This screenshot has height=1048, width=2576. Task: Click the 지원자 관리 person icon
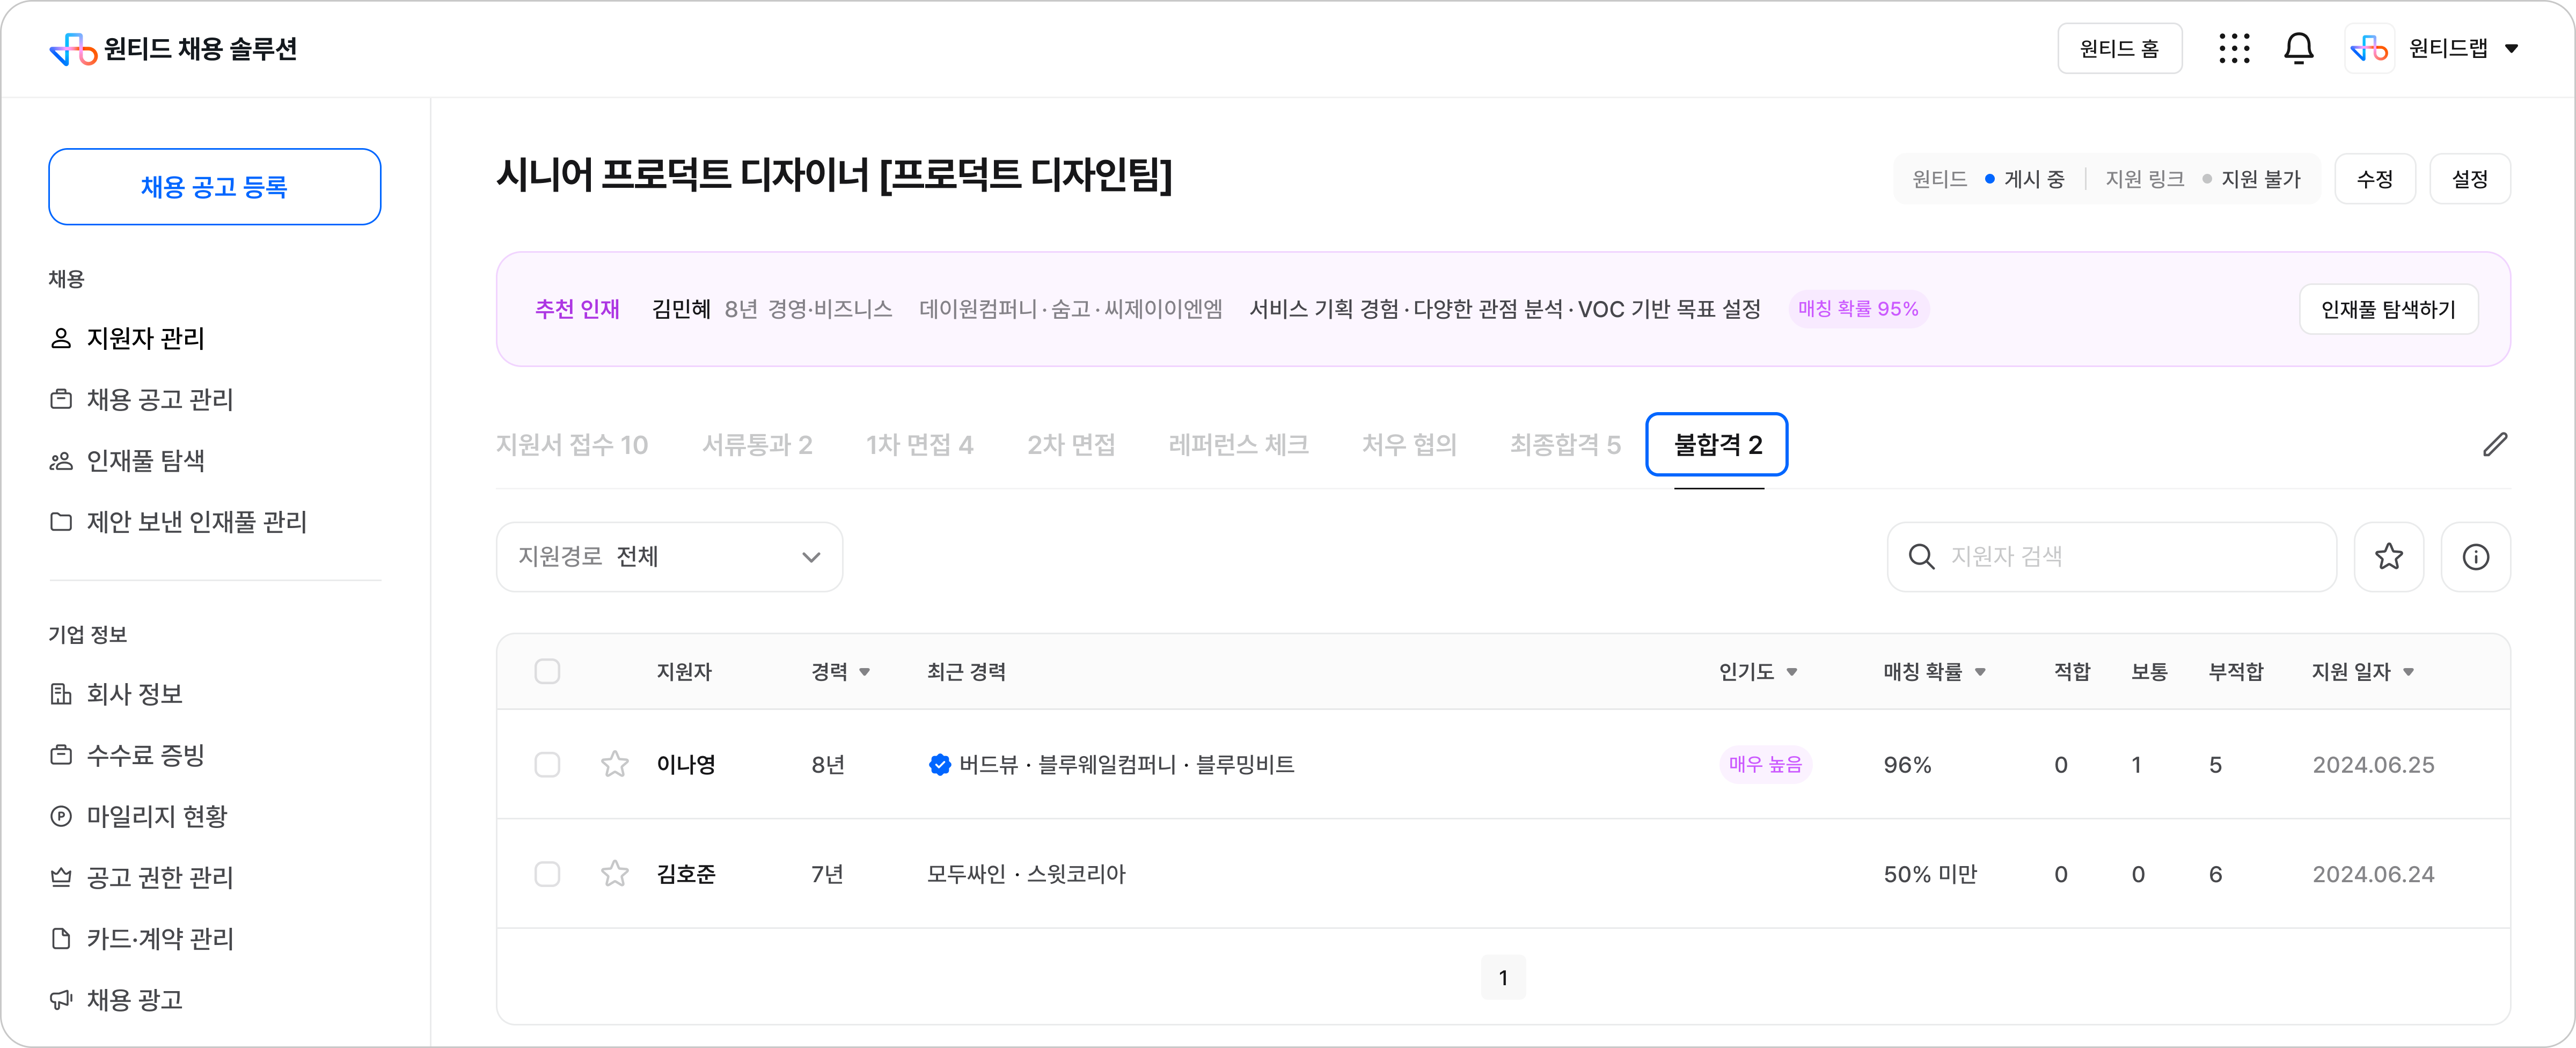(61, 339)
